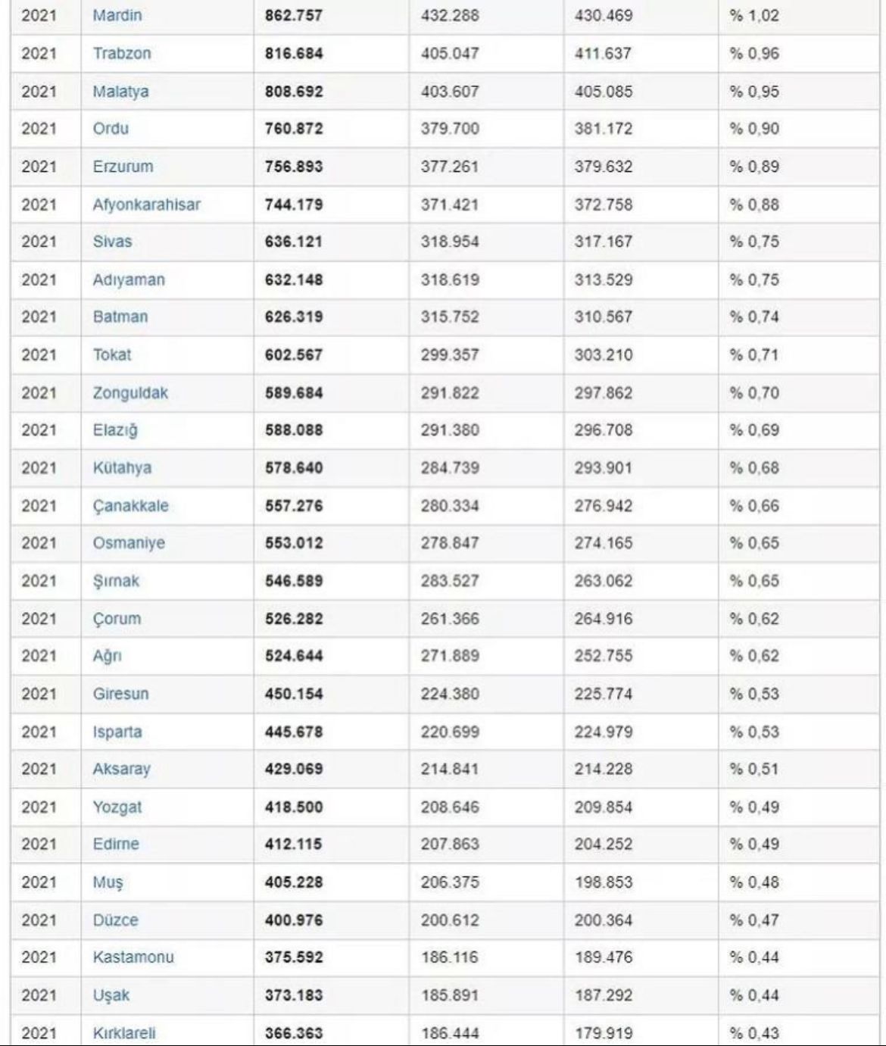Click the Tokat link

[x=111, y=354]
